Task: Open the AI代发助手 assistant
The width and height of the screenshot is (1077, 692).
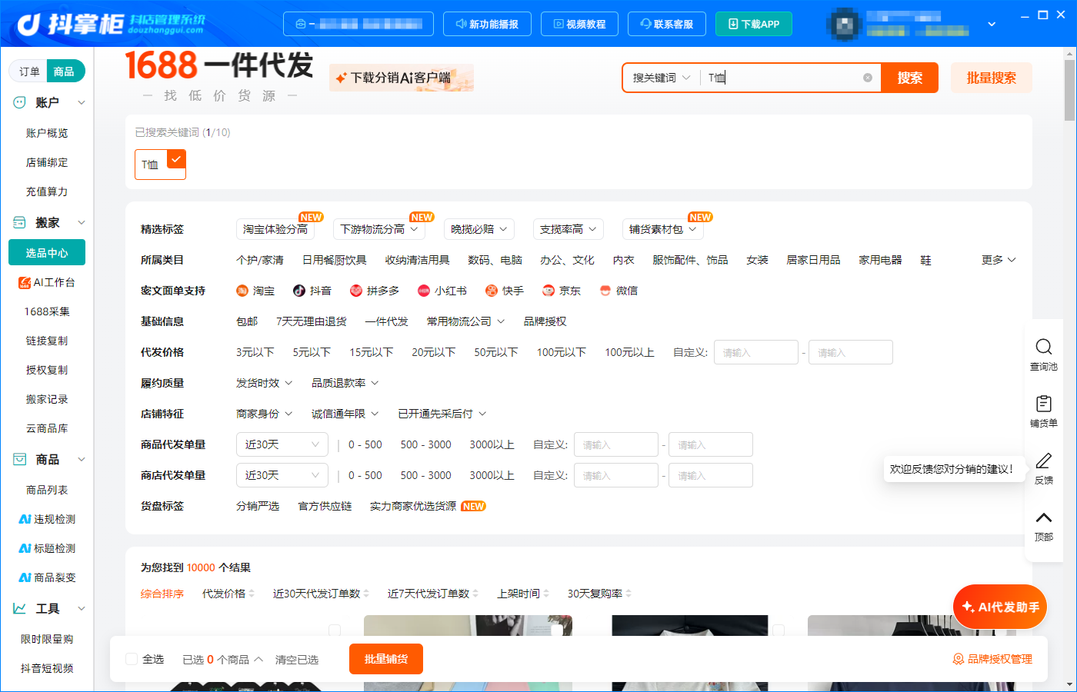Action: point(1000,607)
